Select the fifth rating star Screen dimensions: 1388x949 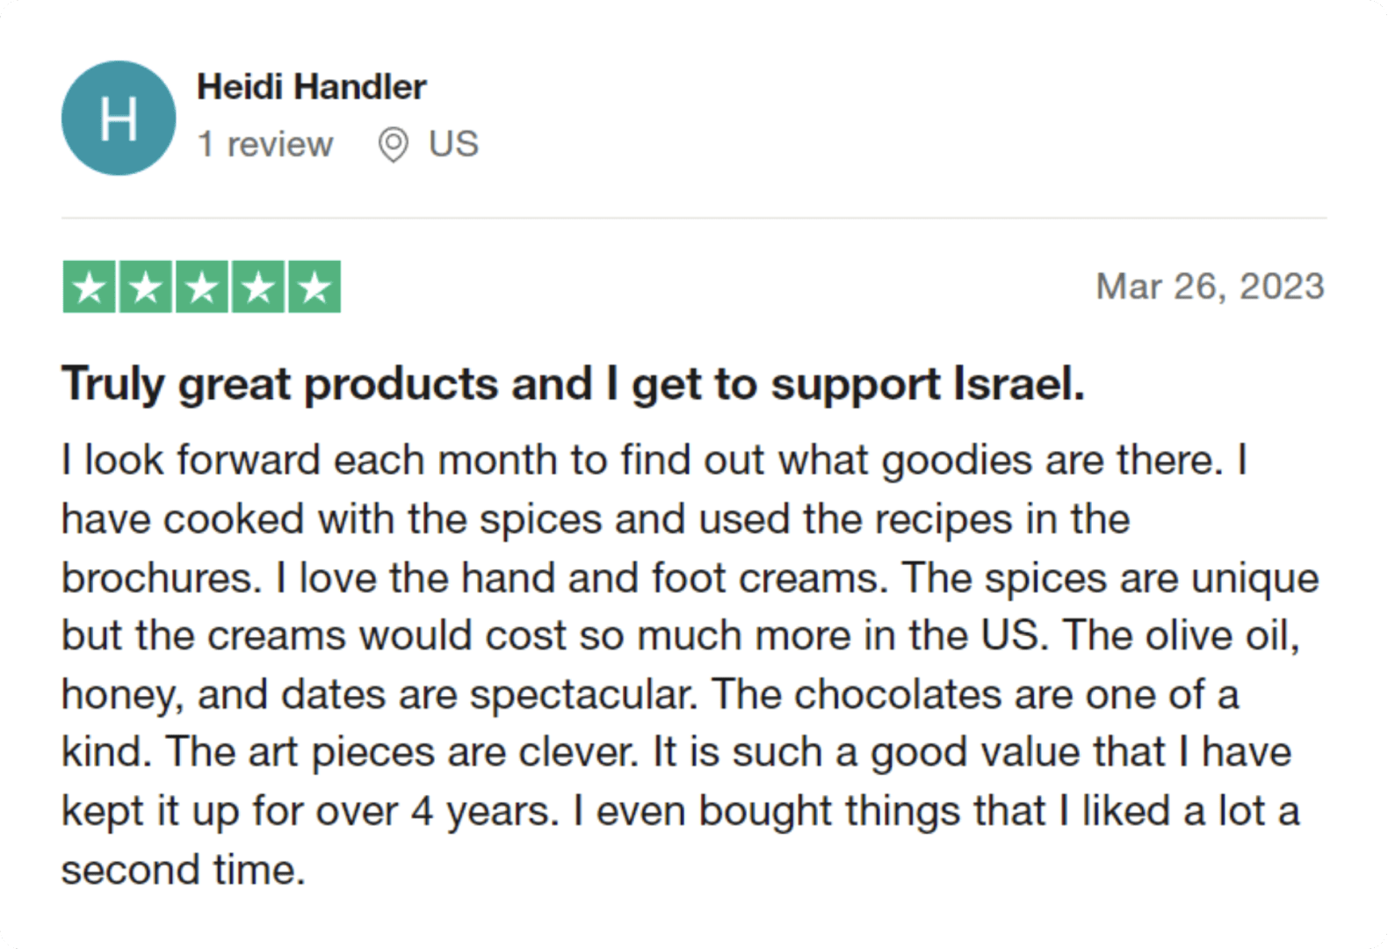pyautogui.click(x=314, y=286)
